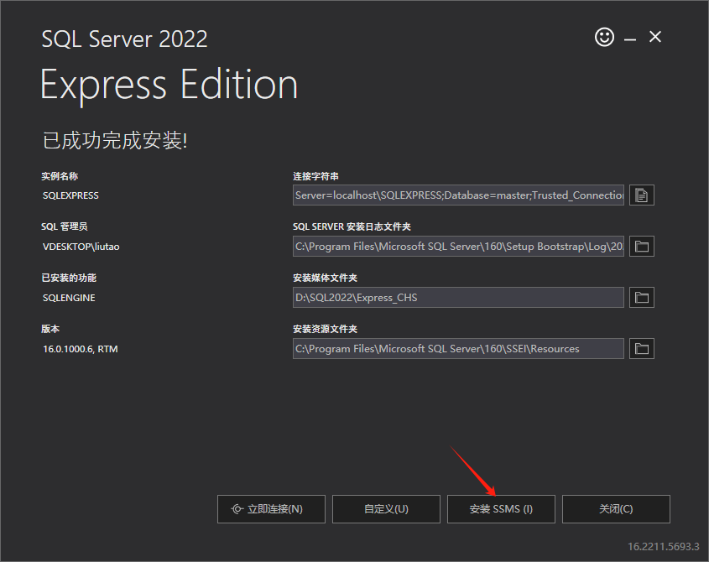The width and height of the screenshot is (709, 562).
Task: Click the instance name SQLEXPRESS
Action: [70, 195]
